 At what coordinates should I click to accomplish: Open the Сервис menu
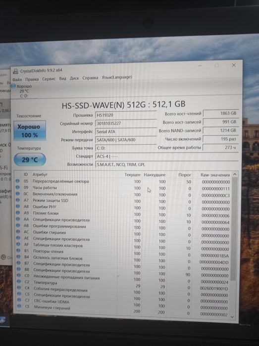click(x=49, y=79)
